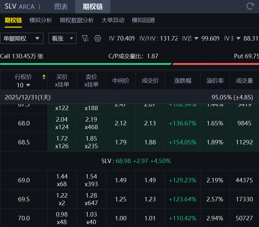Image resolution: width=259 pixels, height=227 pixels.
Task: Select the 69.0 strike row
Action: [x=130, y=180]
